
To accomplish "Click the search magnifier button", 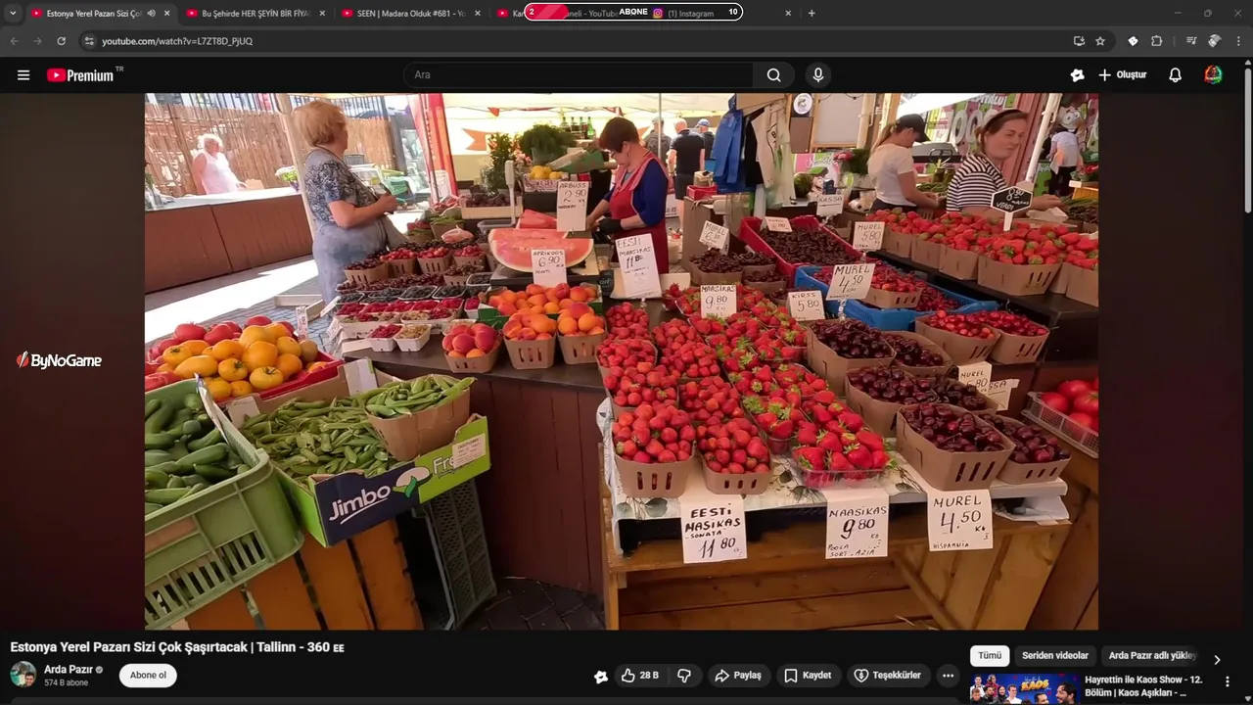I will click(773, 75).
